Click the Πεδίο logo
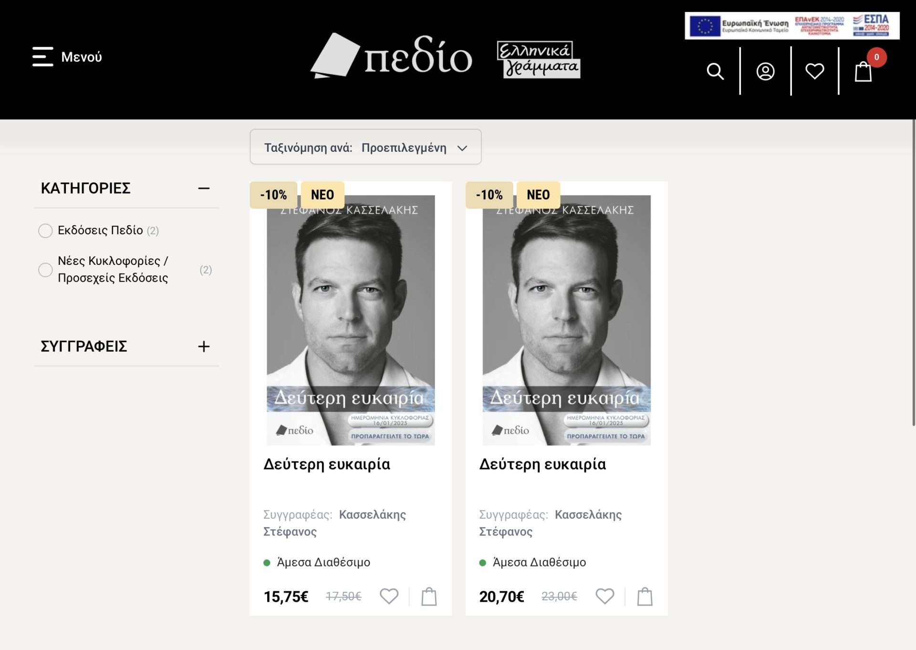The width and height of the screenshot is (916, 650). [x=391, y=56]
